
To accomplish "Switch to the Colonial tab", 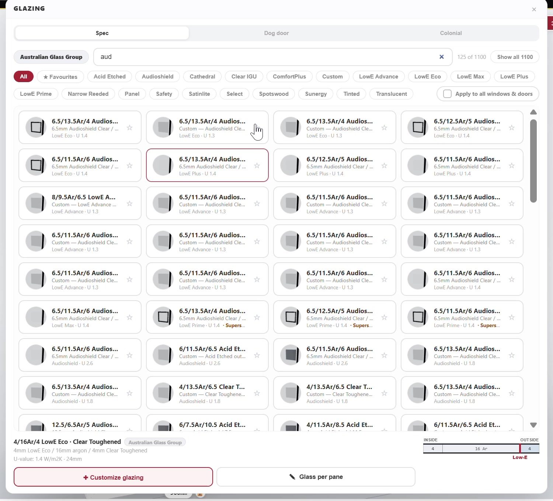I will pyautogui.click(x=451, y=33).
